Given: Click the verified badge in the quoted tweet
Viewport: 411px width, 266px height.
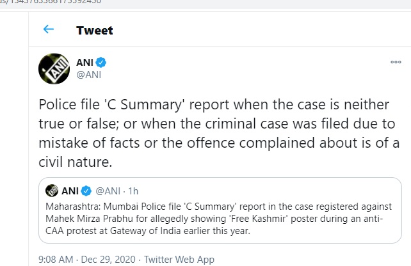Looking at the screenshot, I should 86,190.
